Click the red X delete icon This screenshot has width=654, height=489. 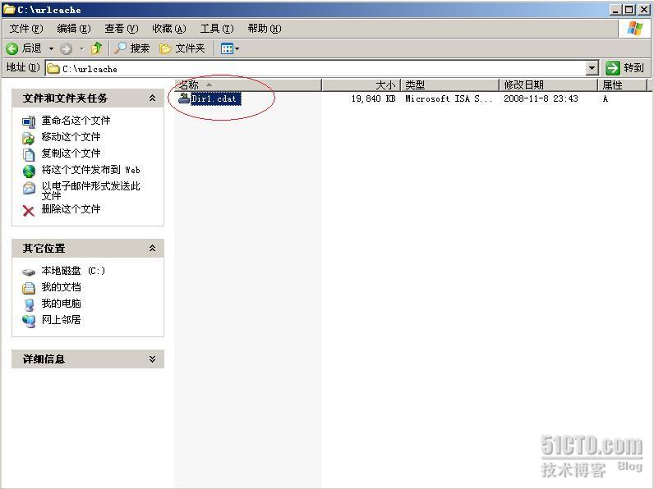29,211
